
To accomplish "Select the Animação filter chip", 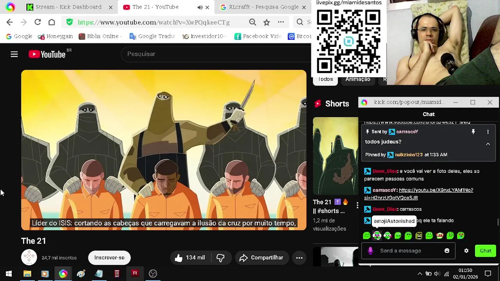I will click(357, 79).
